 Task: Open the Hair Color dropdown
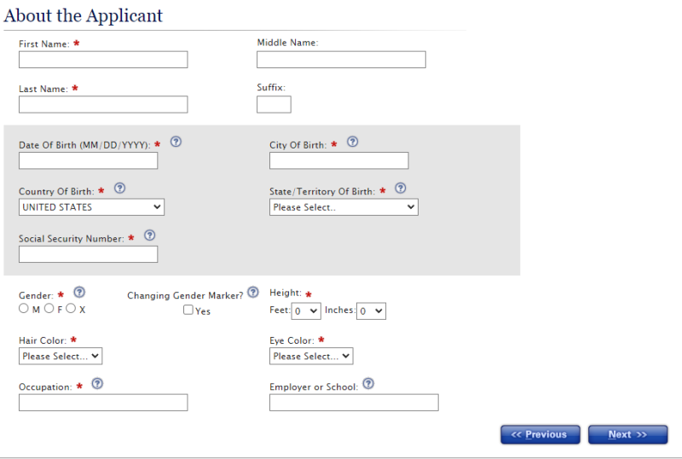pyautogui.click(x=61, y=356)
